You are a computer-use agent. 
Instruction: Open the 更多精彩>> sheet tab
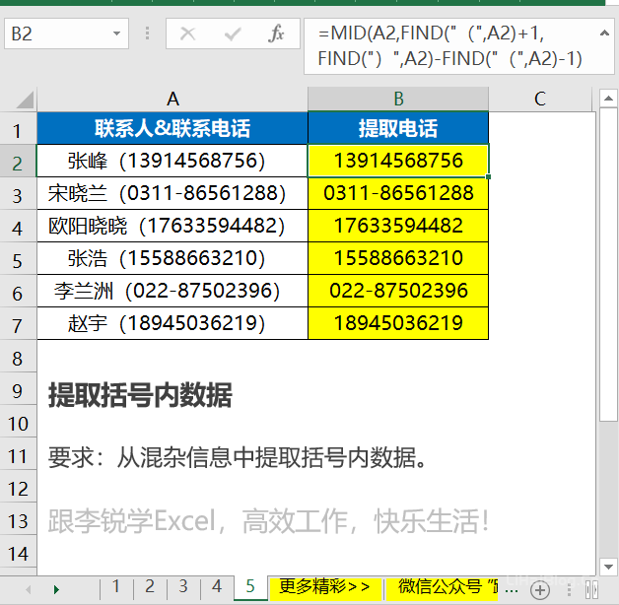324,587
